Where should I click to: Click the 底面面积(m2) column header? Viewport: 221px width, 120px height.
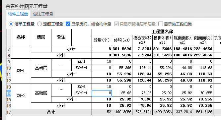click(x=183, y=40)
